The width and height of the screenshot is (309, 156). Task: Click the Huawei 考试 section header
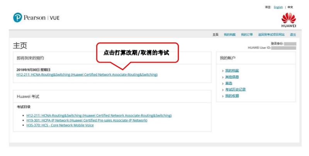(28, 97)
